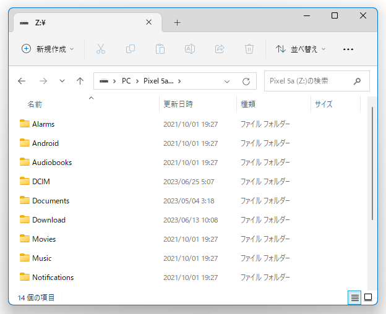Open the three-dot more options menu
Image resolution: width=386 pixels, height=314 pixels.
(348, 49)
